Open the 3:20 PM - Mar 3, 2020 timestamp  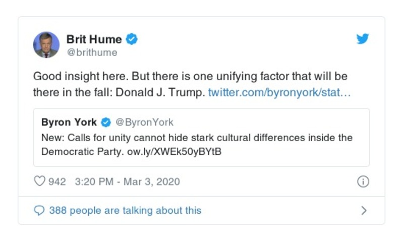pos(127,182)
